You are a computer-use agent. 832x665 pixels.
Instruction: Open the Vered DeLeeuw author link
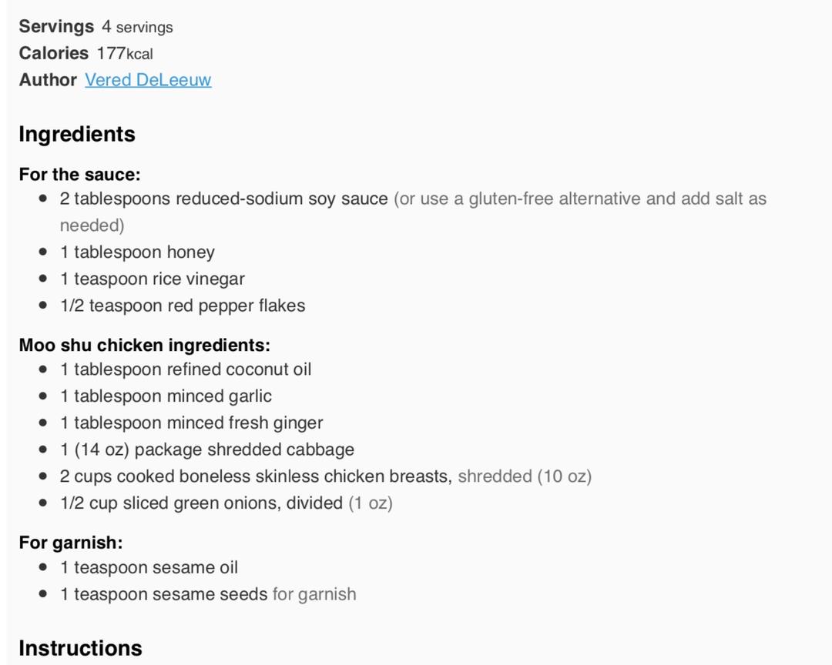[148, 80]
